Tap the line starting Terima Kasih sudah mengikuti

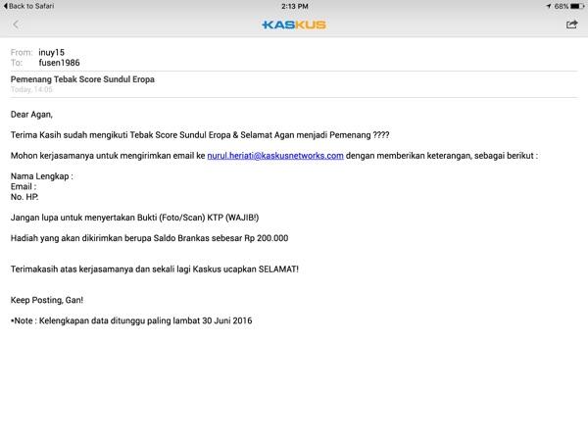tap(200, 135)
